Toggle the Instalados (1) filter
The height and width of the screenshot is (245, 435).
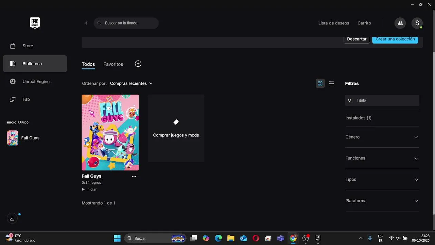358,118
